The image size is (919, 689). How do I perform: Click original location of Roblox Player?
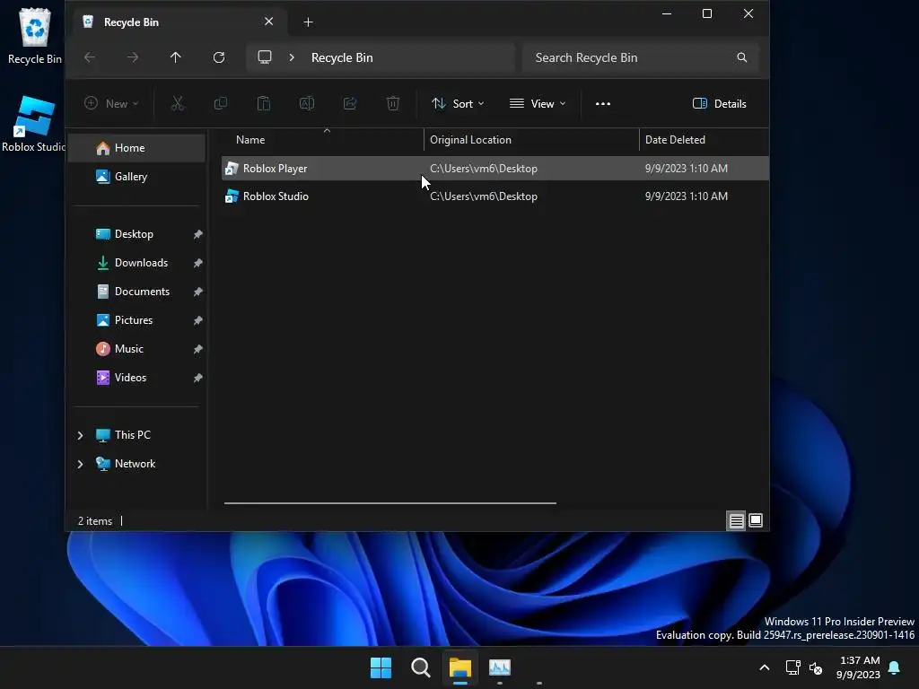click(x=484, y=168)
